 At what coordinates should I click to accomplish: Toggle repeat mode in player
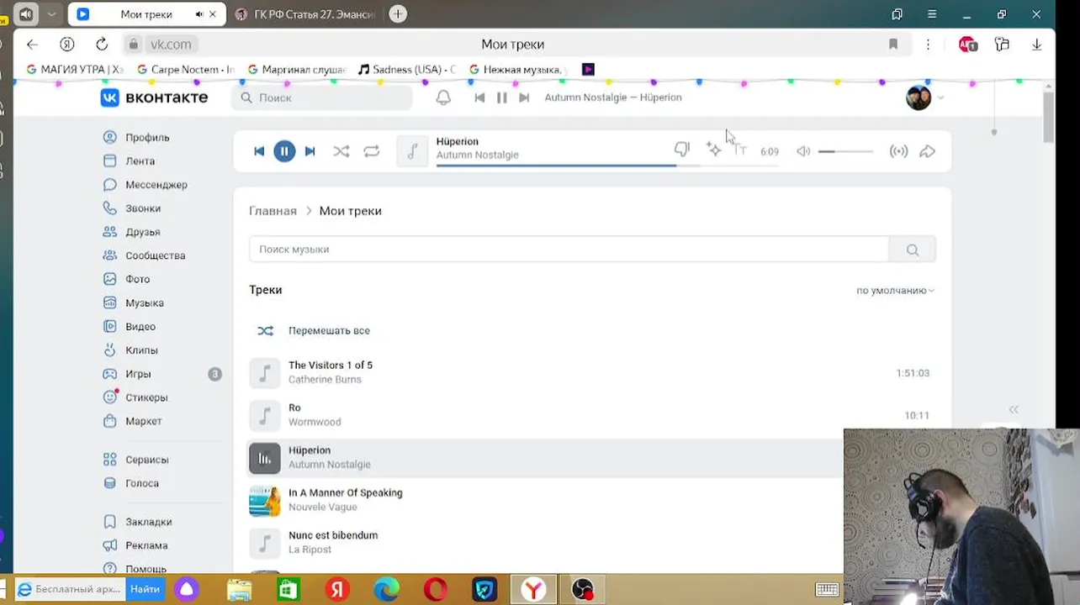tap(371, 151)
